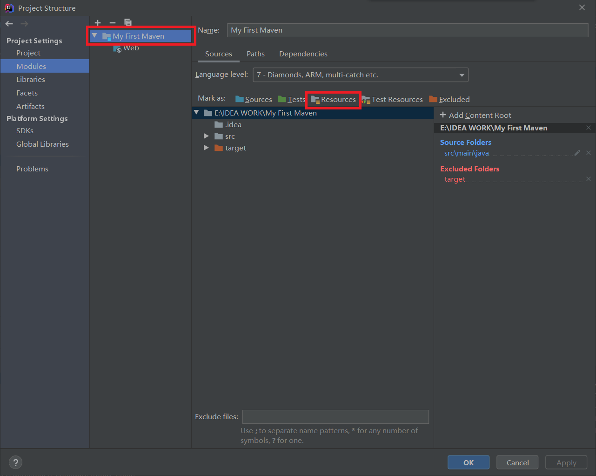This screenshot has width=596, height=476.
Task: Select the src folder row
Action: point(313,136)
